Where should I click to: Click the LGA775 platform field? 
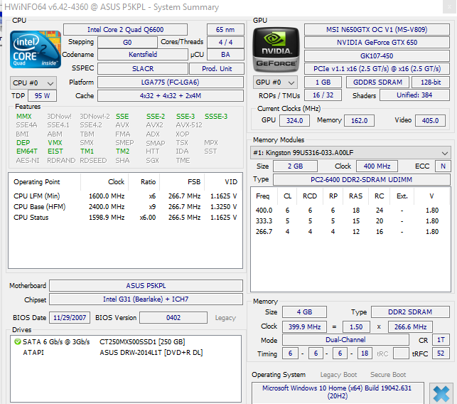coord(171,83)
